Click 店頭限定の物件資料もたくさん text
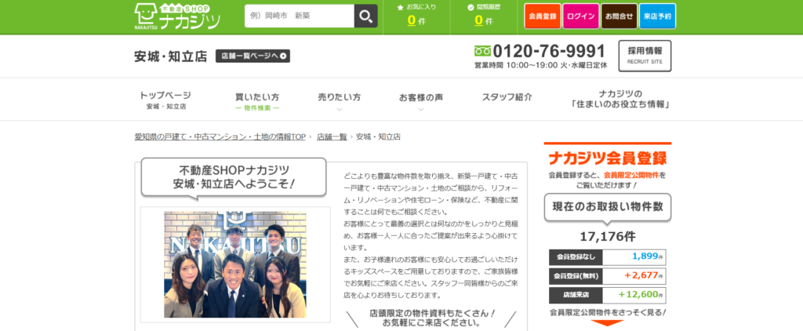803x331 pixels. [x=432, y=313]
